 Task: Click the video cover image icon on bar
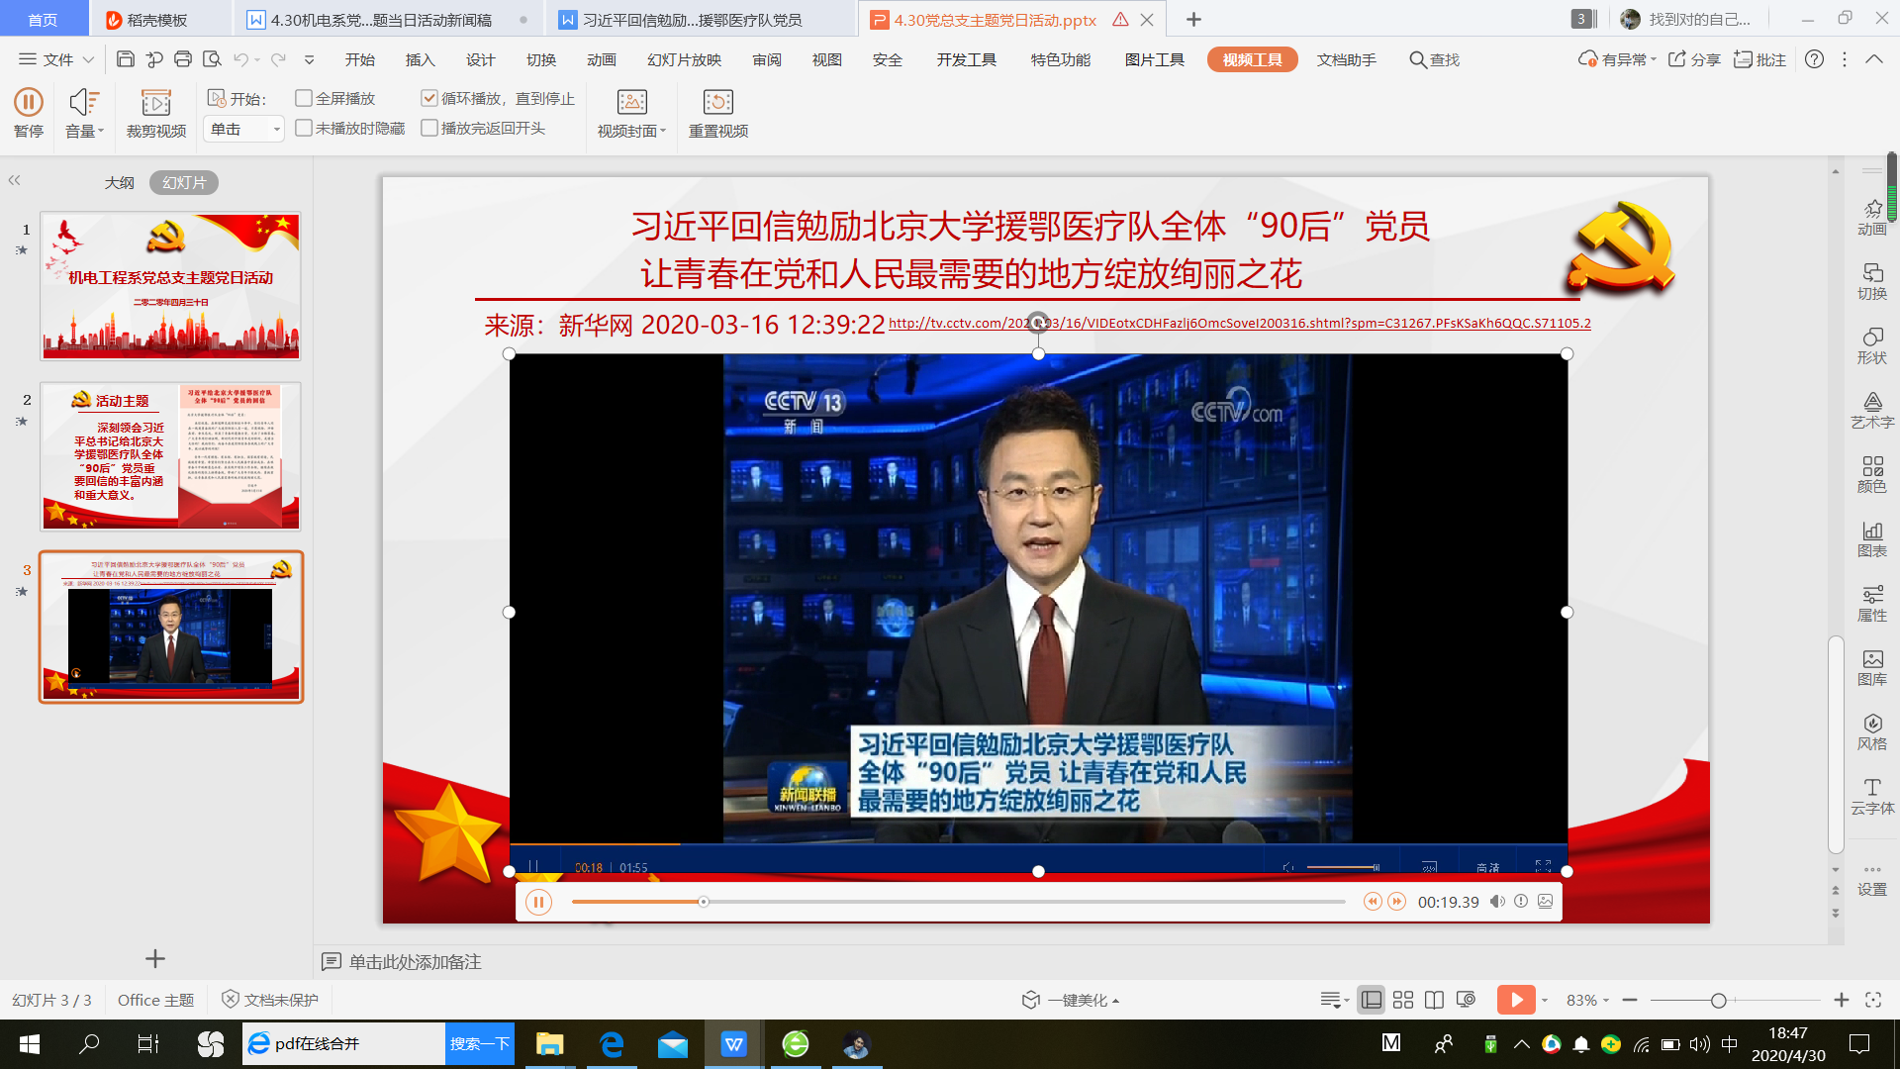click(x=1545, y=902)
